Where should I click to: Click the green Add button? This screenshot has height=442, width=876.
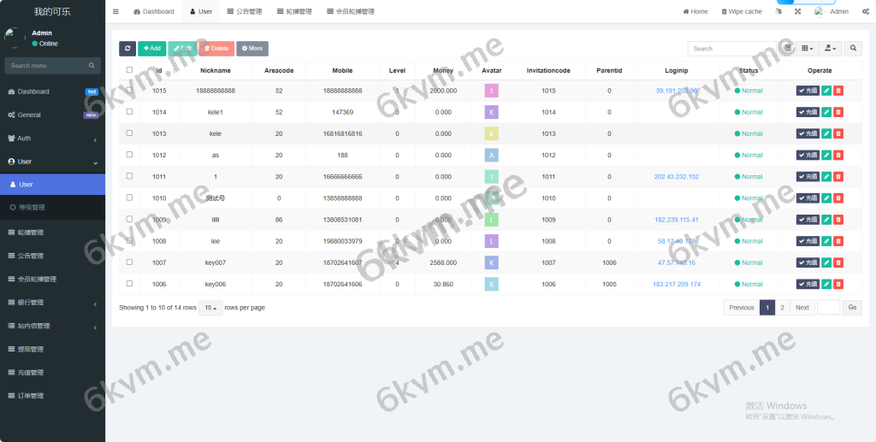152,49
